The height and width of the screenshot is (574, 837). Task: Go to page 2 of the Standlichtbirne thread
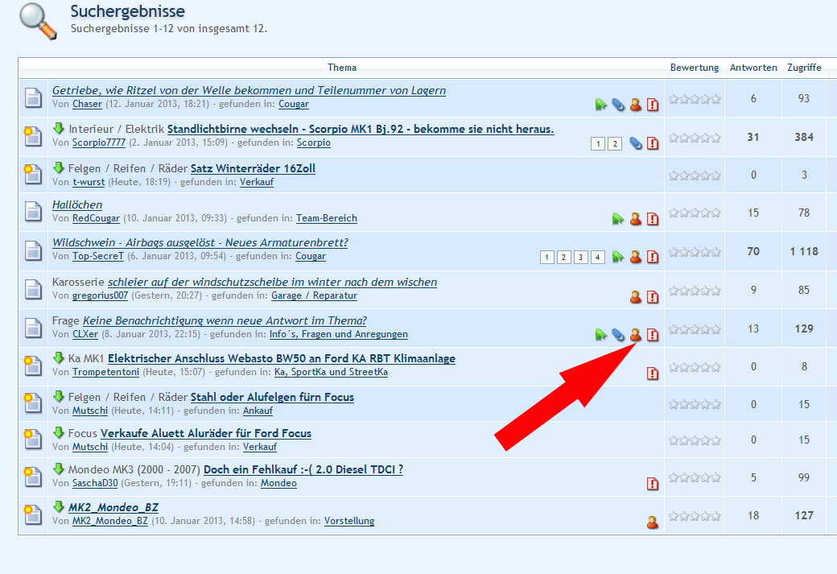tap(615, 143)
